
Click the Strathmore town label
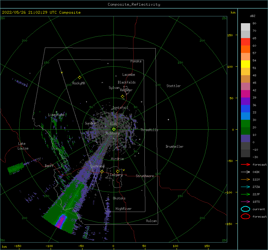145,176
